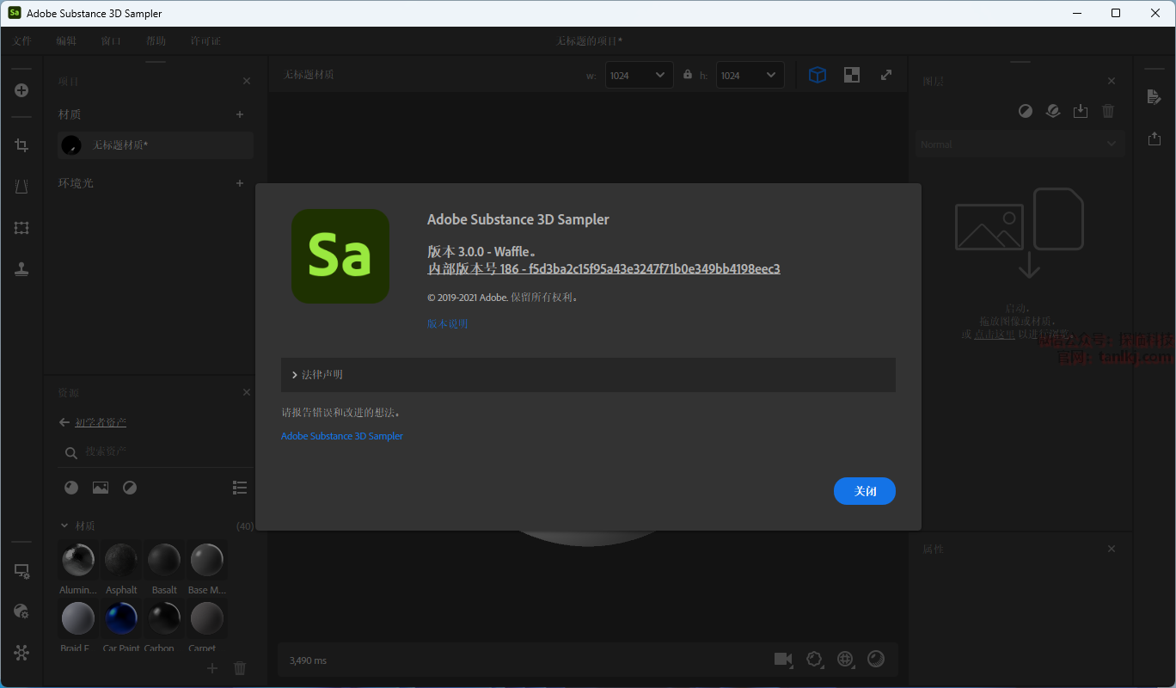
Task: Open the 编辑 menu
Action: 66,40
